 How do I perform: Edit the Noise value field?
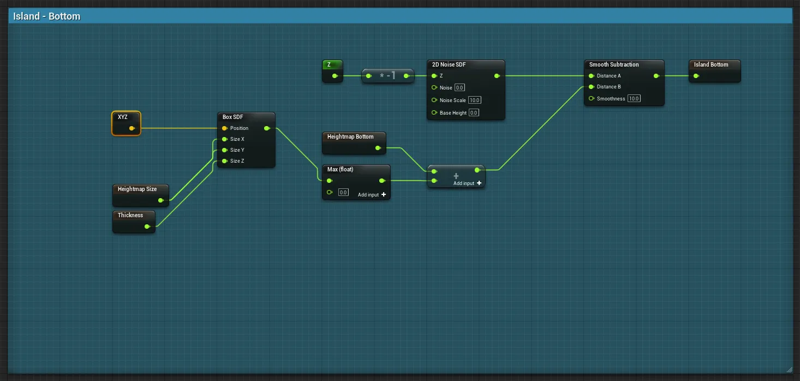[459, 88]
